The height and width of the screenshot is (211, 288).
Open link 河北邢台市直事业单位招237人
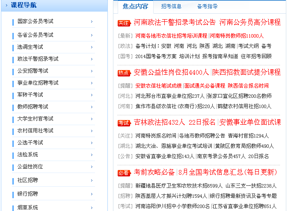point(170,96)
